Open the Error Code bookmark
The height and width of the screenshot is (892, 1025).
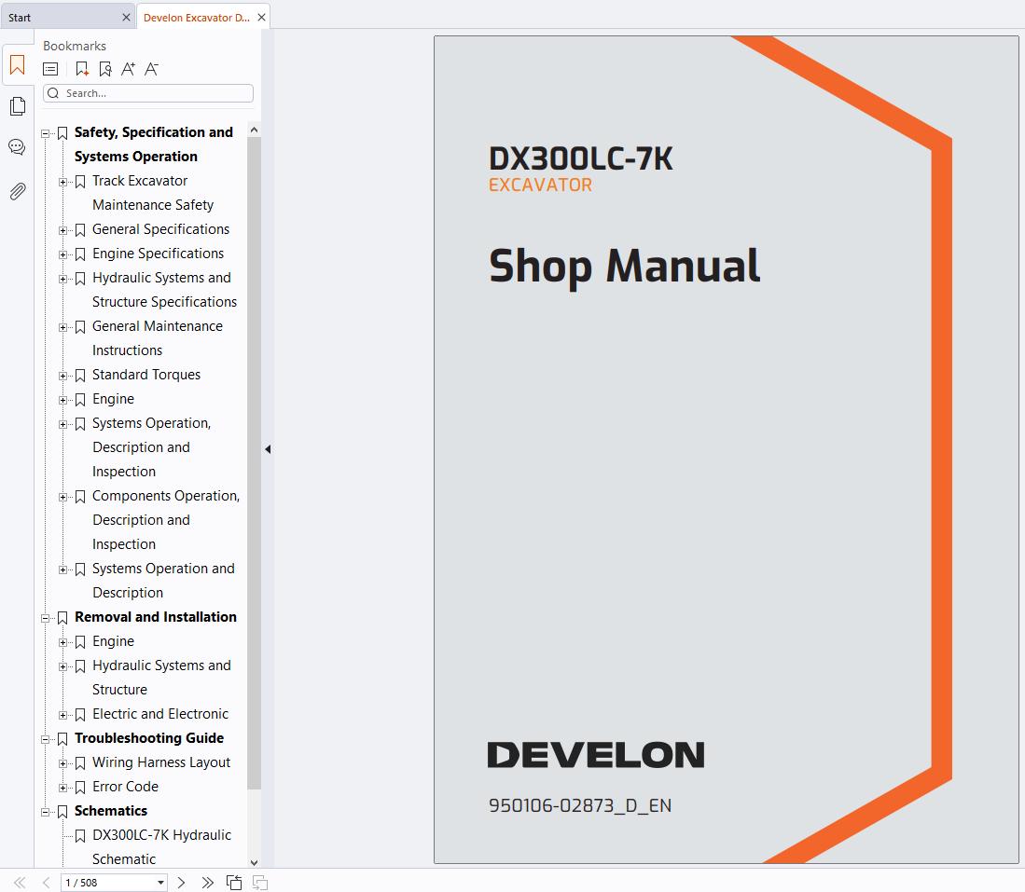tap(126, 787)
